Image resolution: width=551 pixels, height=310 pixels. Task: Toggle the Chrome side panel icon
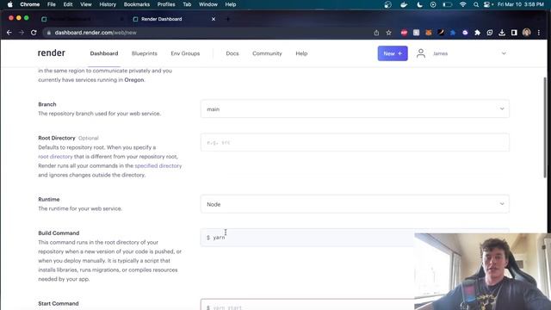pyautogui.click(x=514, y=33)
